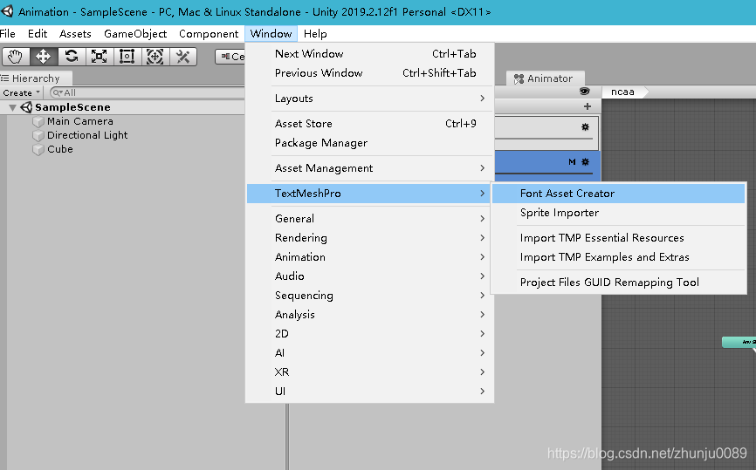Select Directional Light in Hierarchy
Viewport: 756px width, 470px height.
pos(87,135)
